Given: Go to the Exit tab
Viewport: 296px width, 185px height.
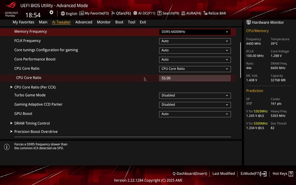Looking at the screenshot, I should click(x=143, y=22).
